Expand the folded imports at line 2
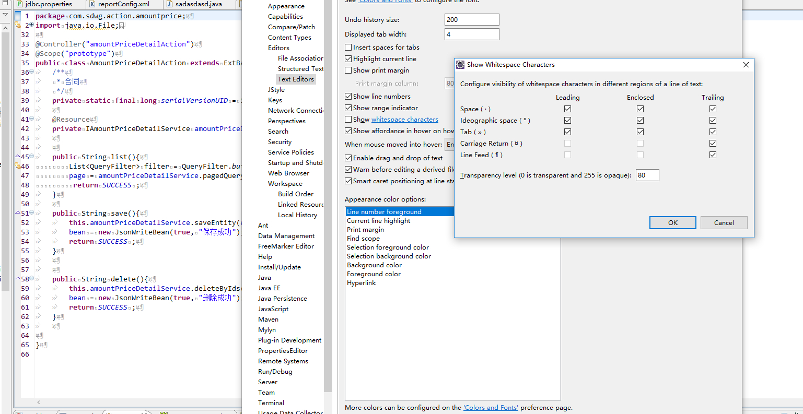This screenshot has width=803, height=414. point(31,25)
